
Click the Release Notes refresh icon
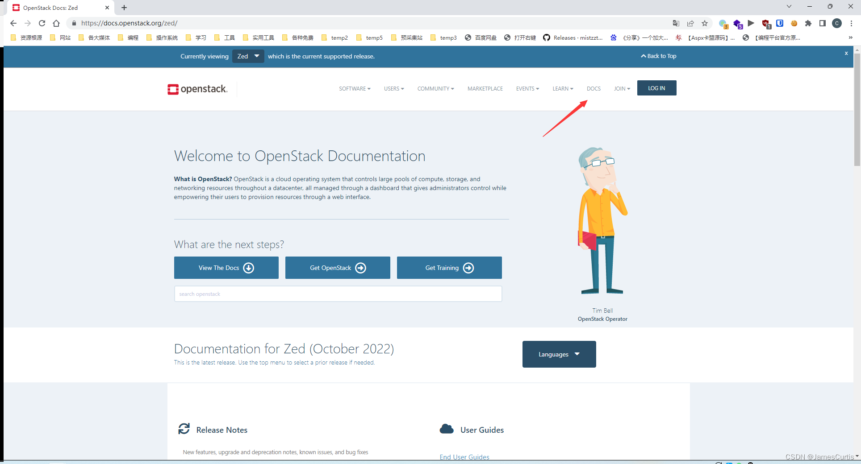coord(184,429)
